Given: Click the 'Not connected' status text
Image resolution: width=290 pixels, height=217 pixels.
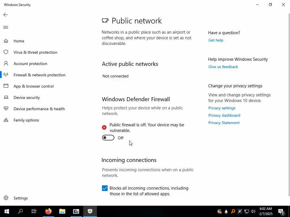Looking at the screenshot, I should pos(116,76).
